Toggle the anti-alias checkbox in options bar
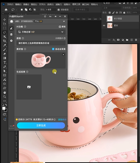 [59, 10]
